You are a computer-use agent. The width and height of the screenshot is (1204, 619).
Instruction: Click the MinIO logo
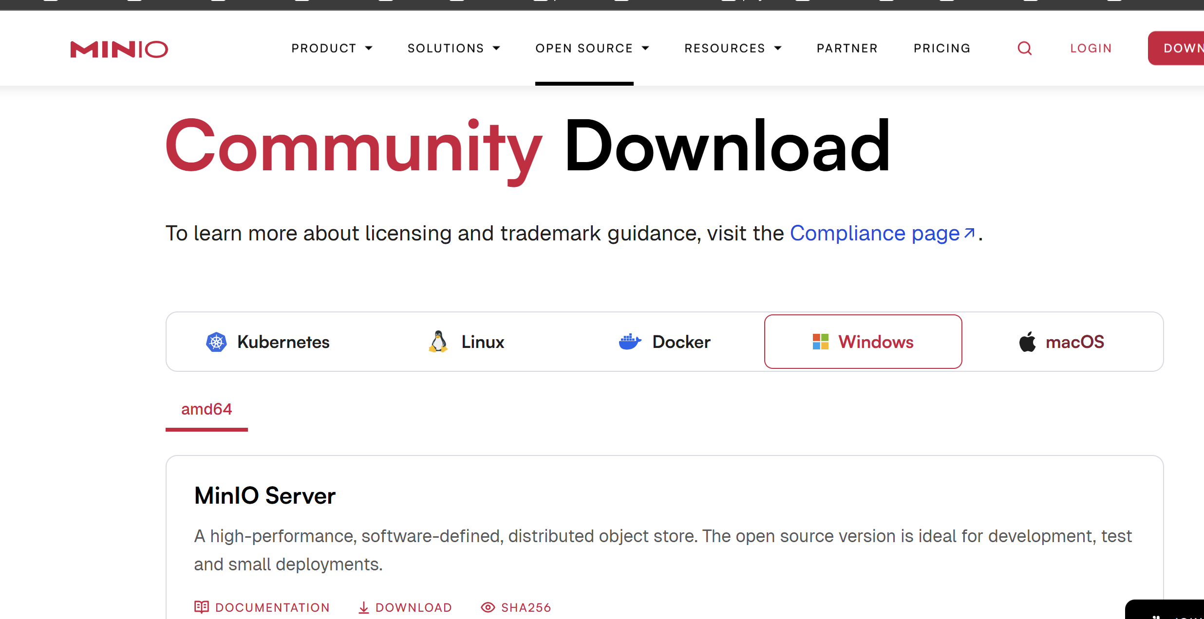(119, 49)
